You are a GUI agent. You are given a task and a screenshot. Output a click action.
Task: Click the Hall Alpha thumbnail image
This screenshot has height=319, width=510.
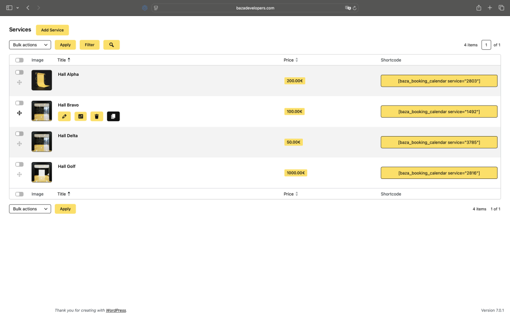[x=42, y=80]
